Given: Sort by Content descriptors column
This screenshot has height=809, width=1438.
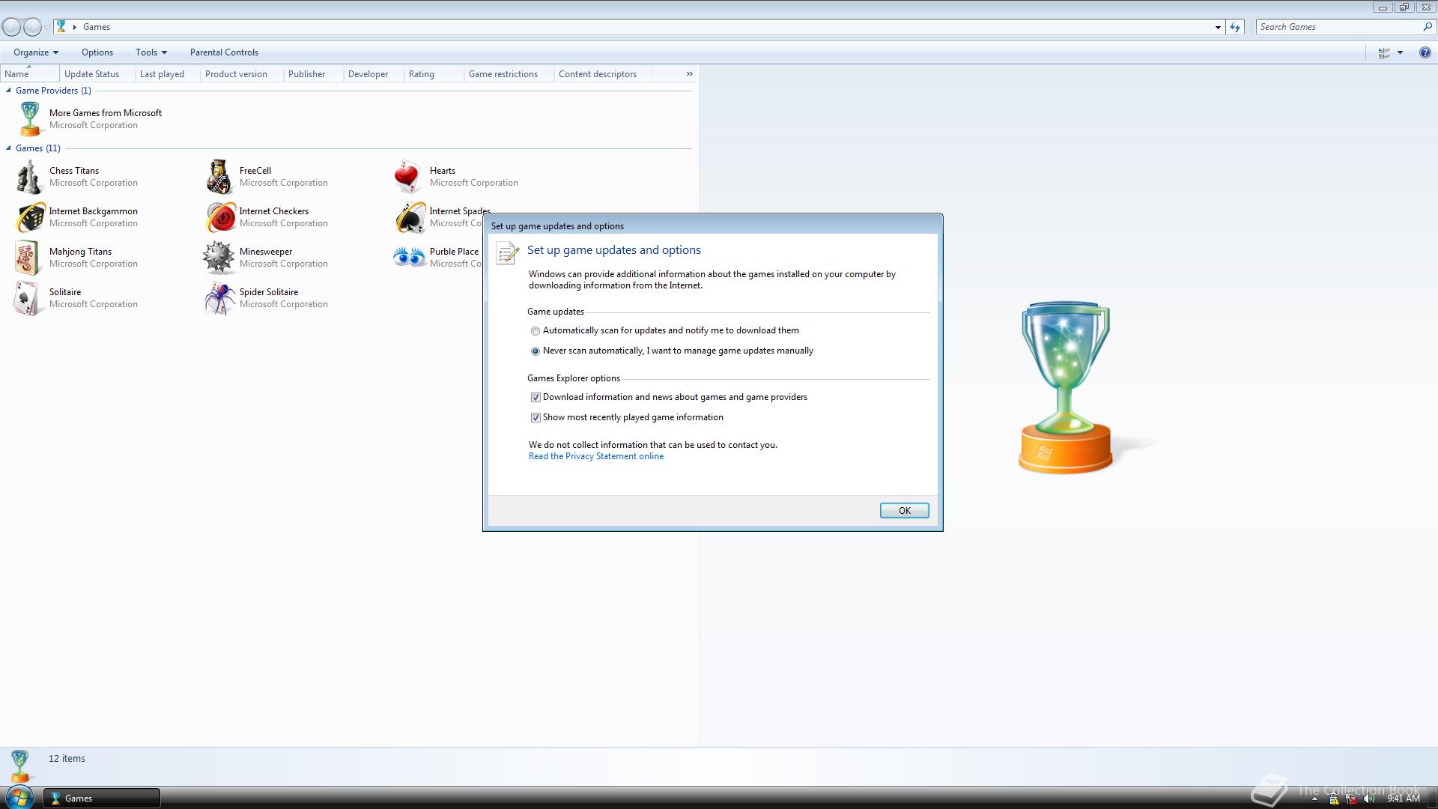Looking at the screenshot, I should [x=603, y=74].
